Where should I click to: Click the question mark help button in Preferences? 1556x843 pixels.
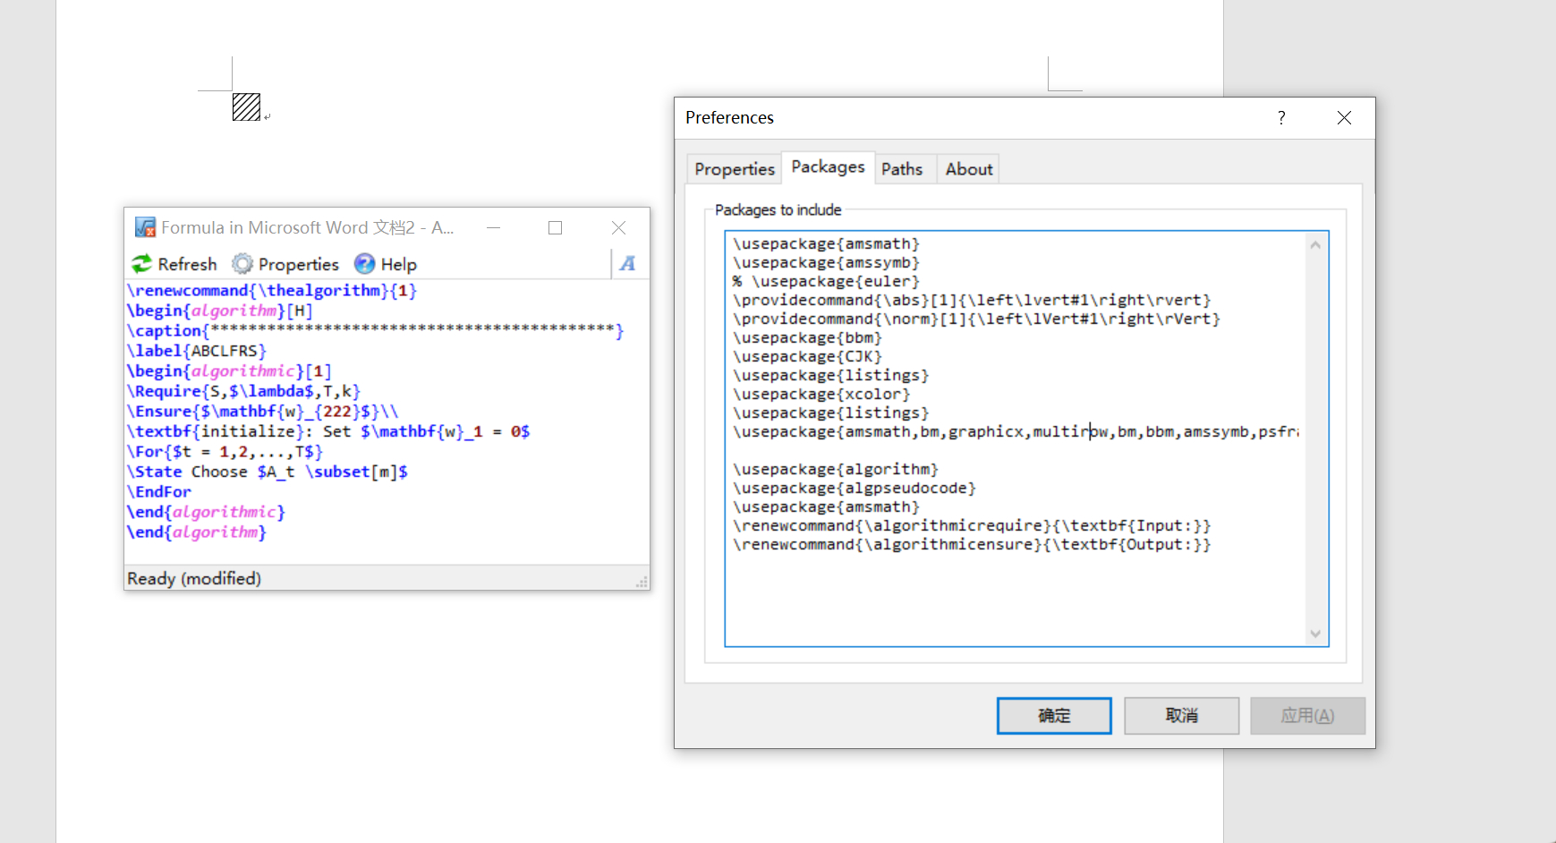coord(1281,117)
